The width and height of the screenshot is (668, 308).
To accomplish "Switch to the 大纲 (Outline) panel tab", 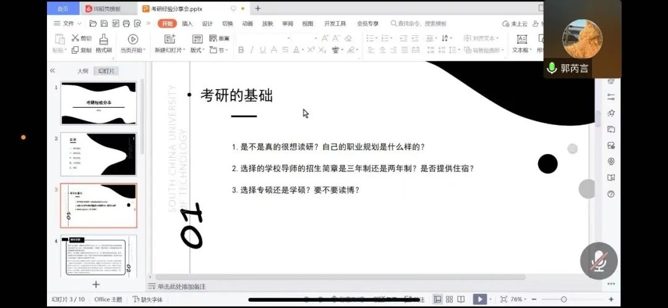I will click(83, 71).
